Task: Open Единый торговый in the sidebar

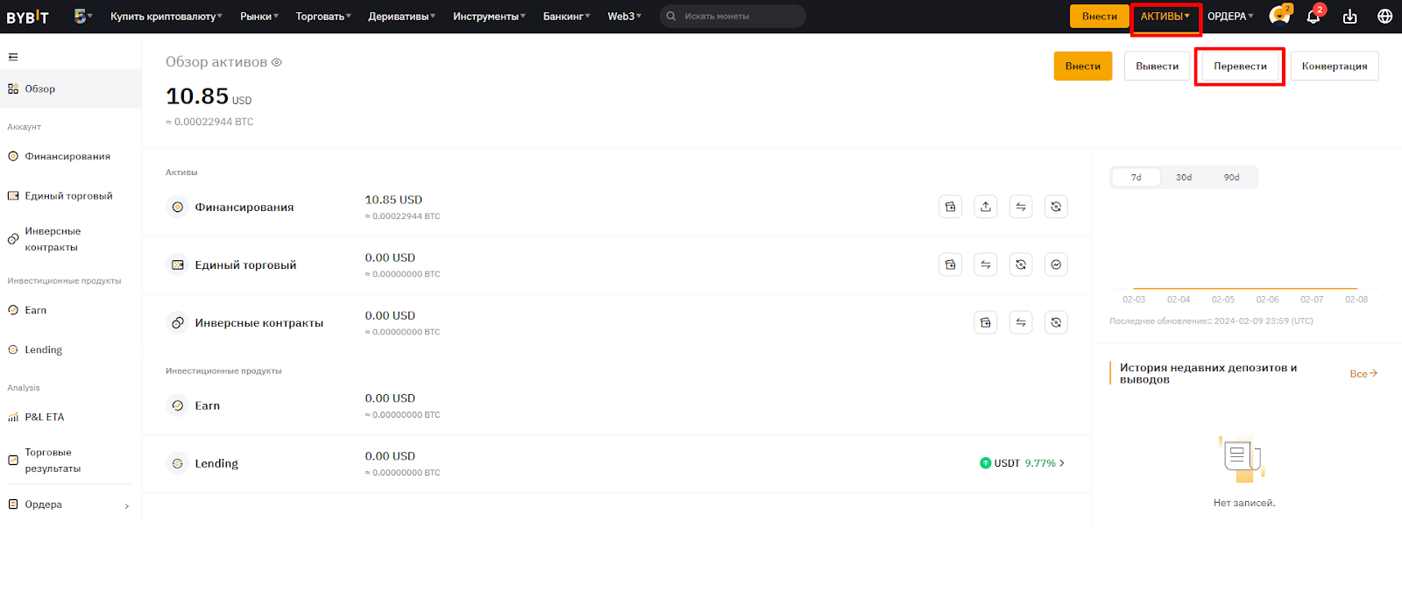Action: pyautogui.click(x=70, y=196)
